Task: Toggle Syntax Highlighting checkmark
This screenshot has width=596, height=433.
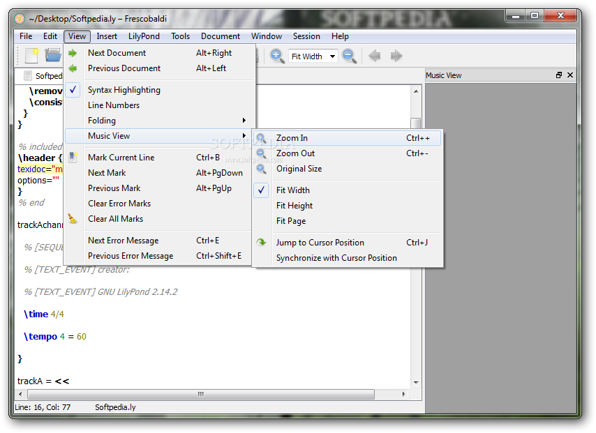Action: [73, 90]
